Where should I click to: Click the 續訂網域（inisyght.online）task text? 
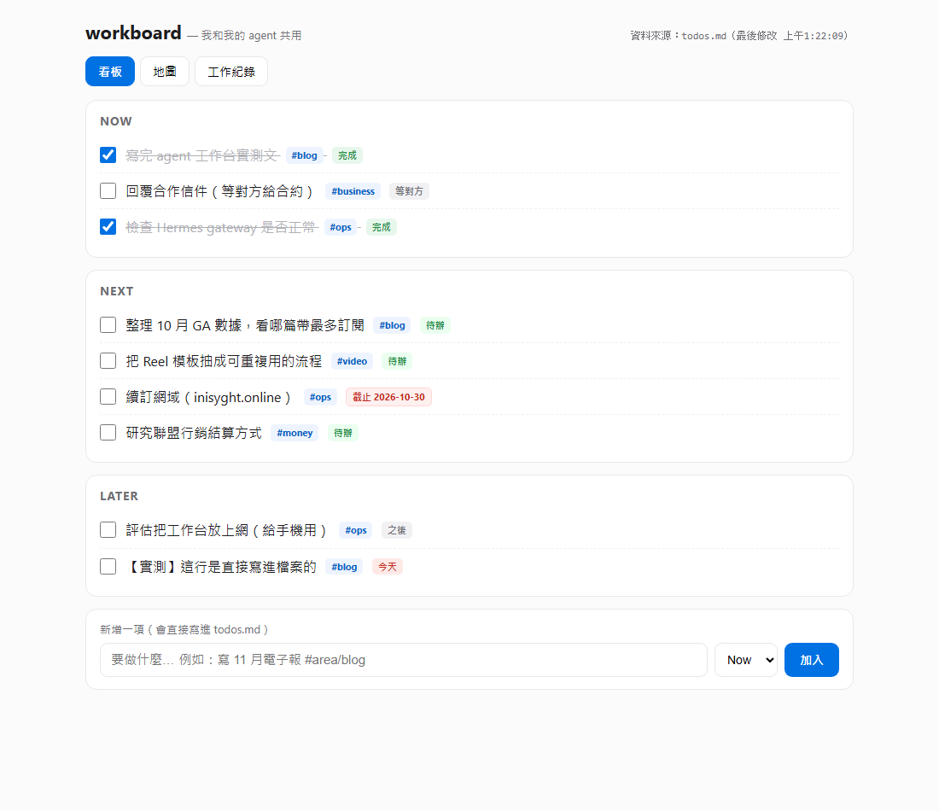[x=208, y=397]
